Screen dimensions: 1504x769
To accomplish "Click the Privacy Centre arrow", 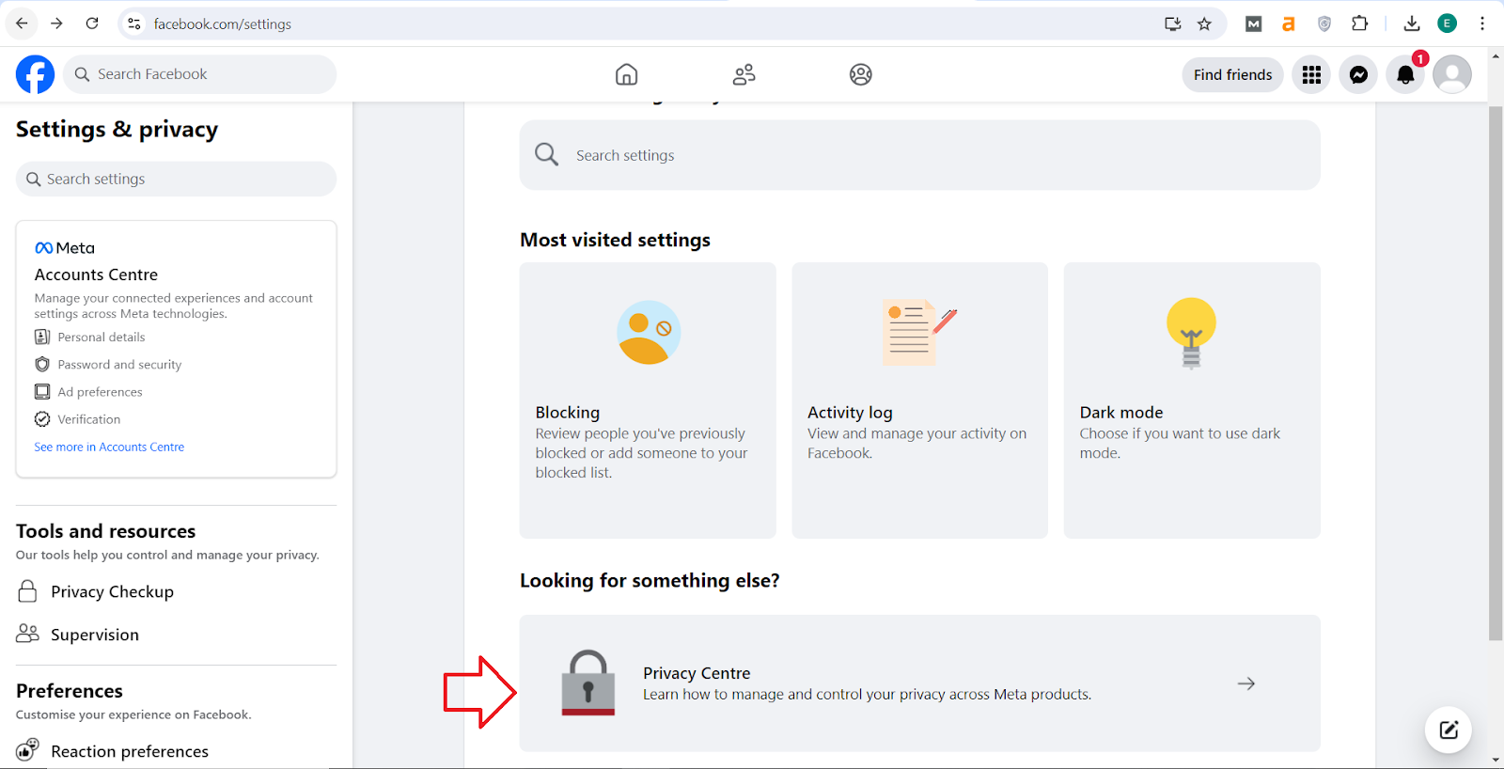I will click(1245, 683).
